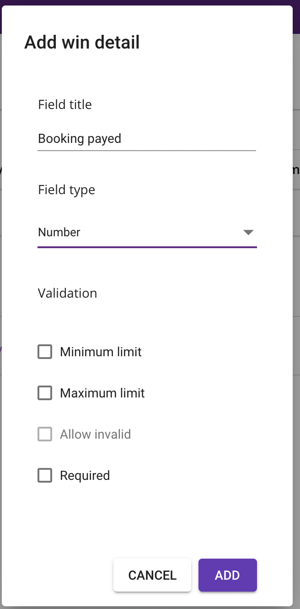Click the "Validation" section heading

pos(68,294)
